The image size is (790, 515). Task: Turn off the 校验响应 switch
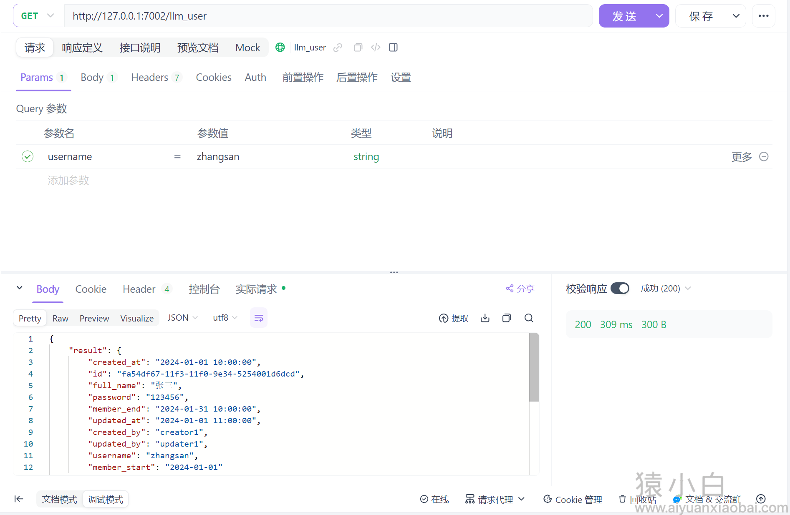(620, 289)
